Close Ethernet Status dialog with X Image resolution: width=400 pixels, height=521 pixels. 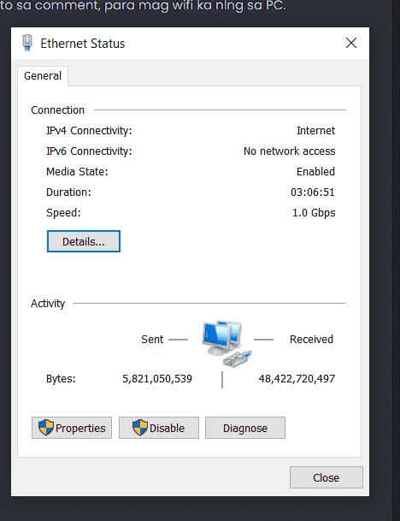click(351, 43)
